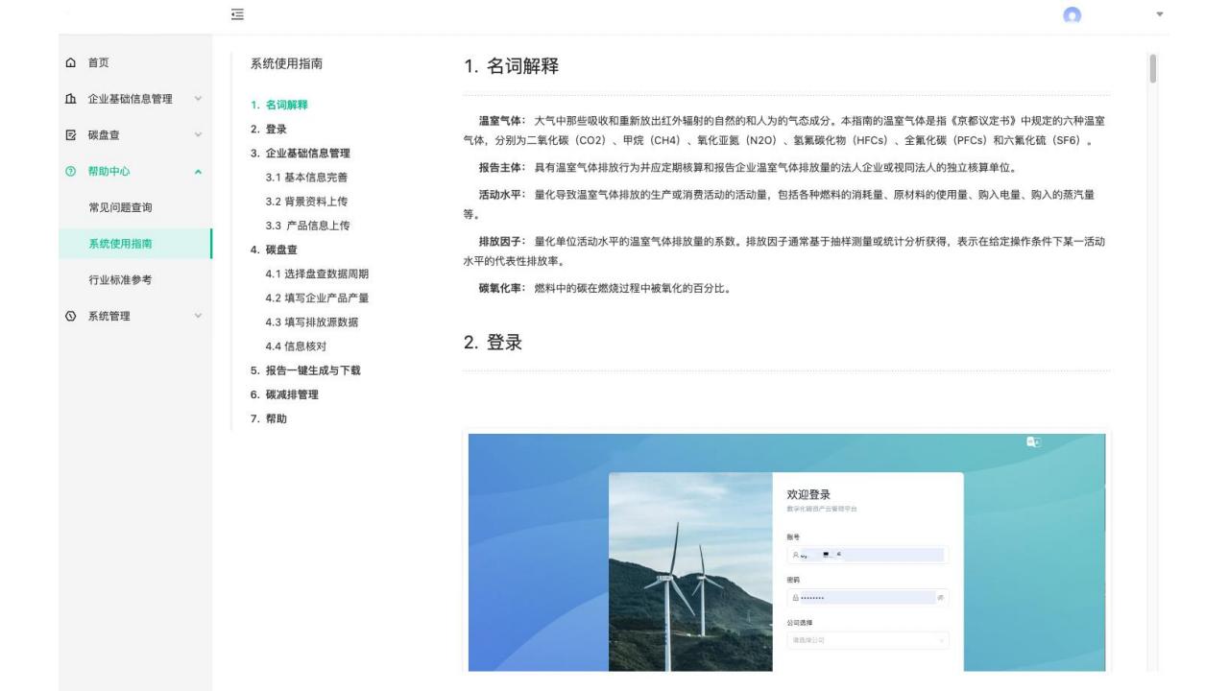Screen dimensions: 1229x691
Task: Expand the 系统管理 menu chevron
Action: (x=198, y=317)
